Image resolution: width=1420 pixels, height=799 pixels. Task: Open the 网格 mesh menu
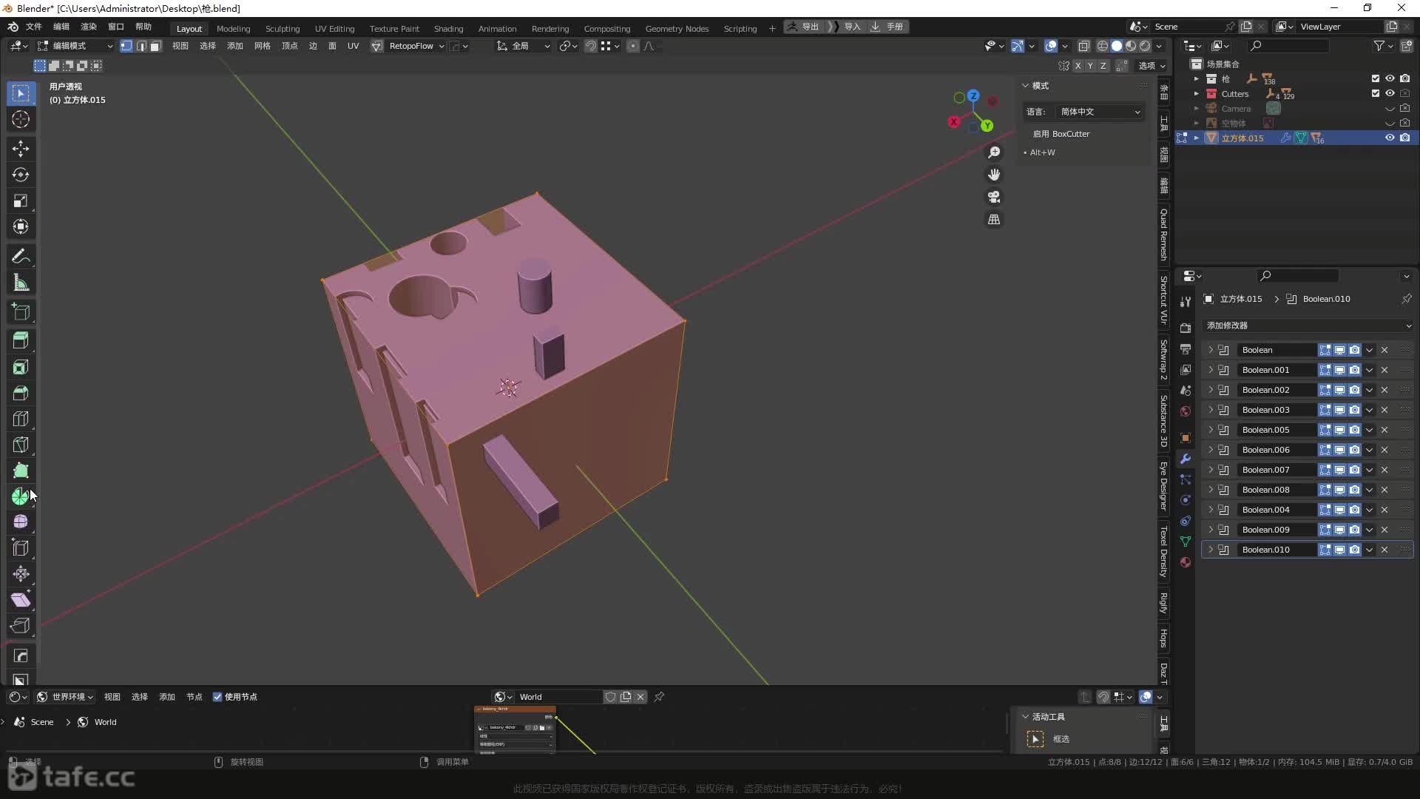click(x=262, y=46)
